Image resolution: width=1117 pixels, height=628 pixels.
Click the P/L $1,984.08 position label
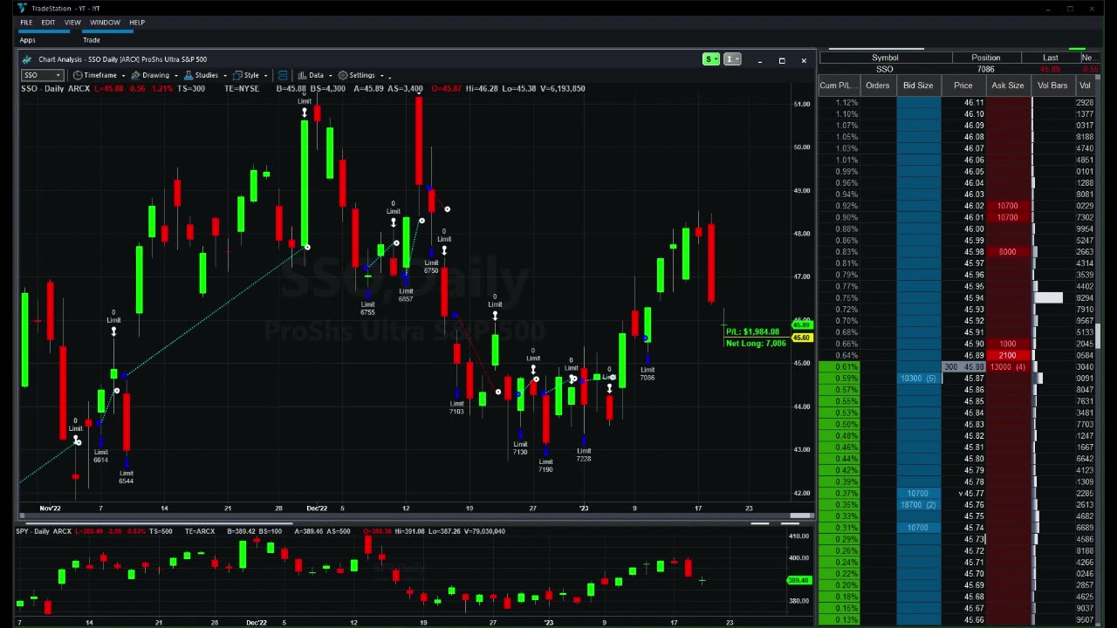(x=752, y=332)
